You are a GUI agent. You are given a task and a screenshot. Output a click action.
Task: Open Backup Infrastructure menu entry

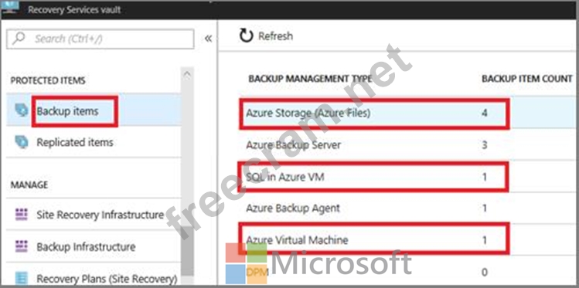(94, 246)
